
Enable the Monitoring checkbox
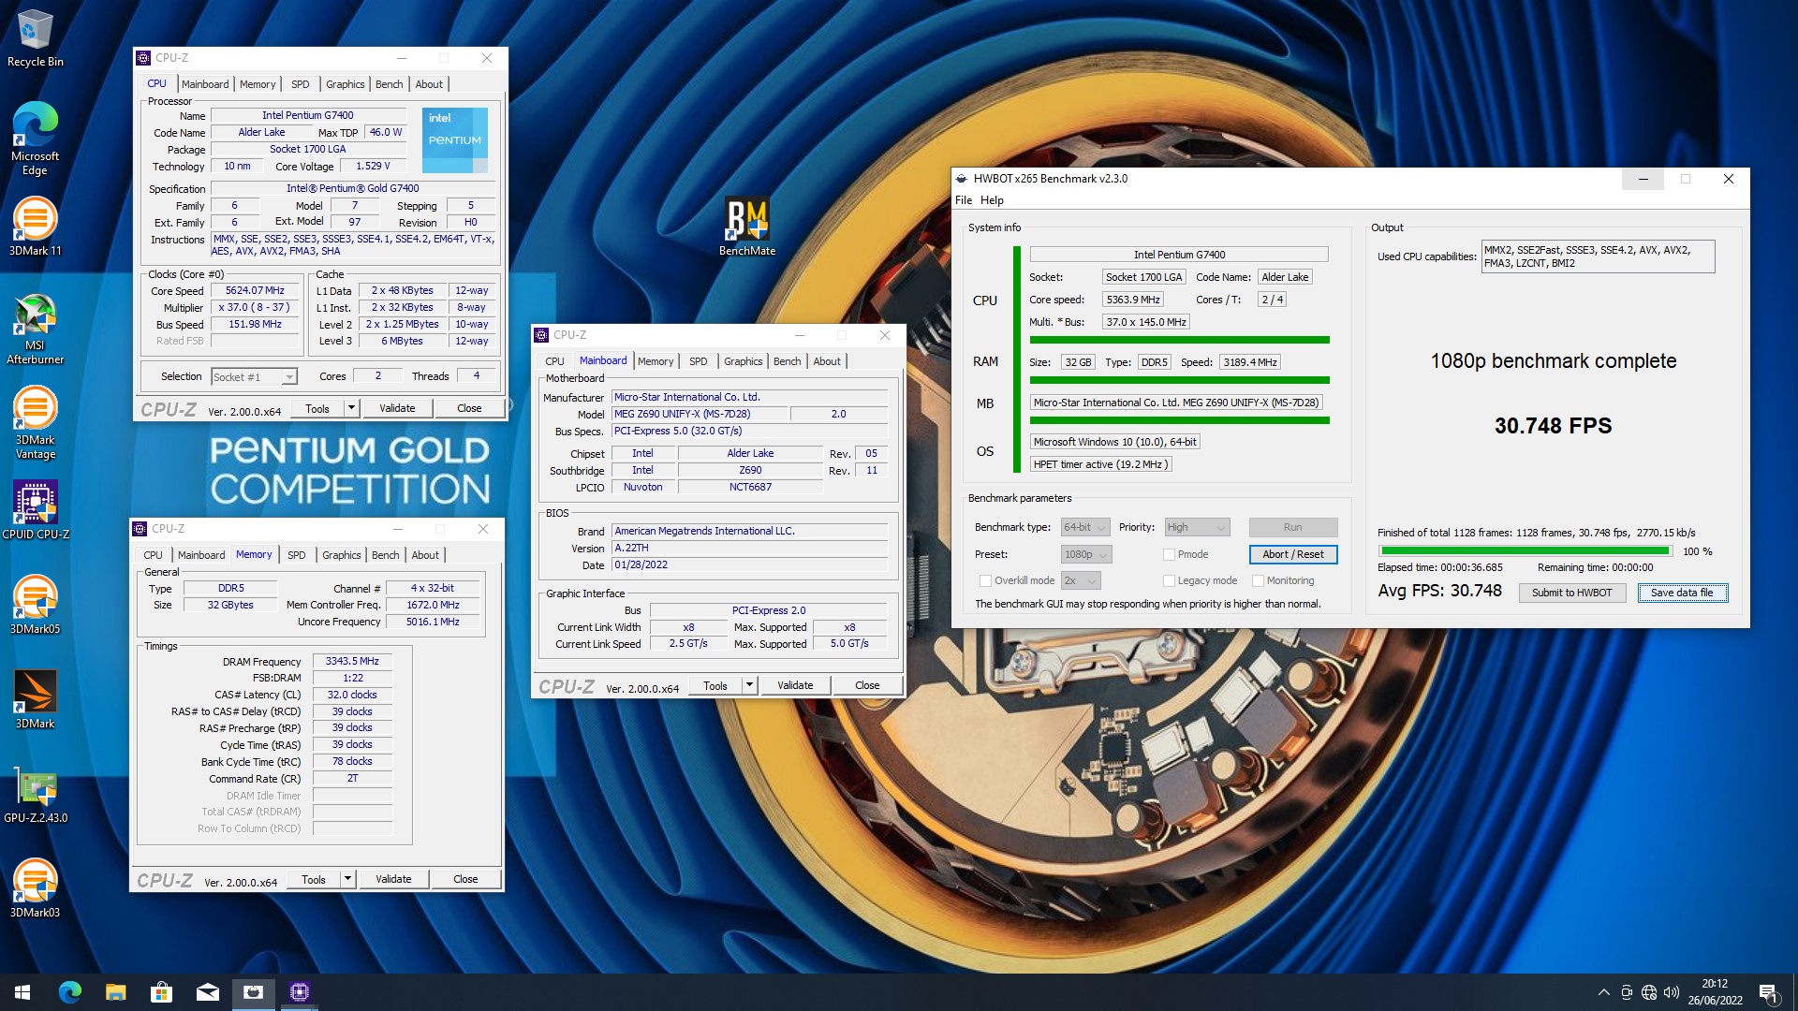1259,580
